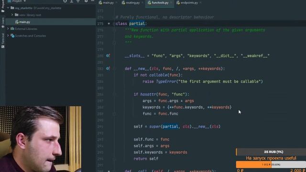Click the venv folder icon
This screenshot has width=306, height=172.
coord(17,15)
